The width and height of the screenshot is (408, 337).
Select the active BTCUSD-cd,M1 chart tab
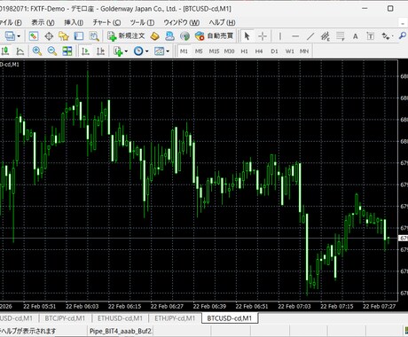230,318
